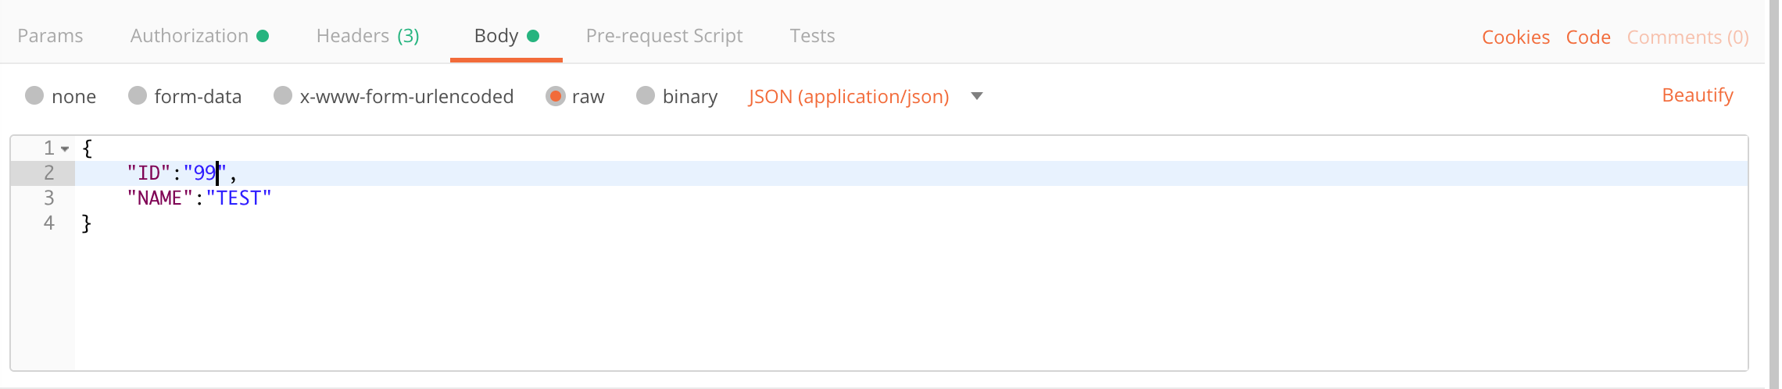This screenshot has width=1782, height=389.
Task: Collapse the JSON object at line 1
Action: click(65, 148)
